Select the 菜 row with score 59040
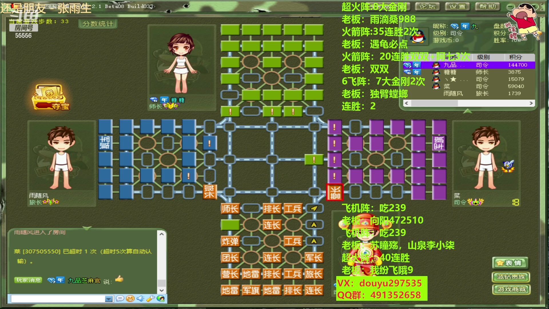 tap(469, 86)
